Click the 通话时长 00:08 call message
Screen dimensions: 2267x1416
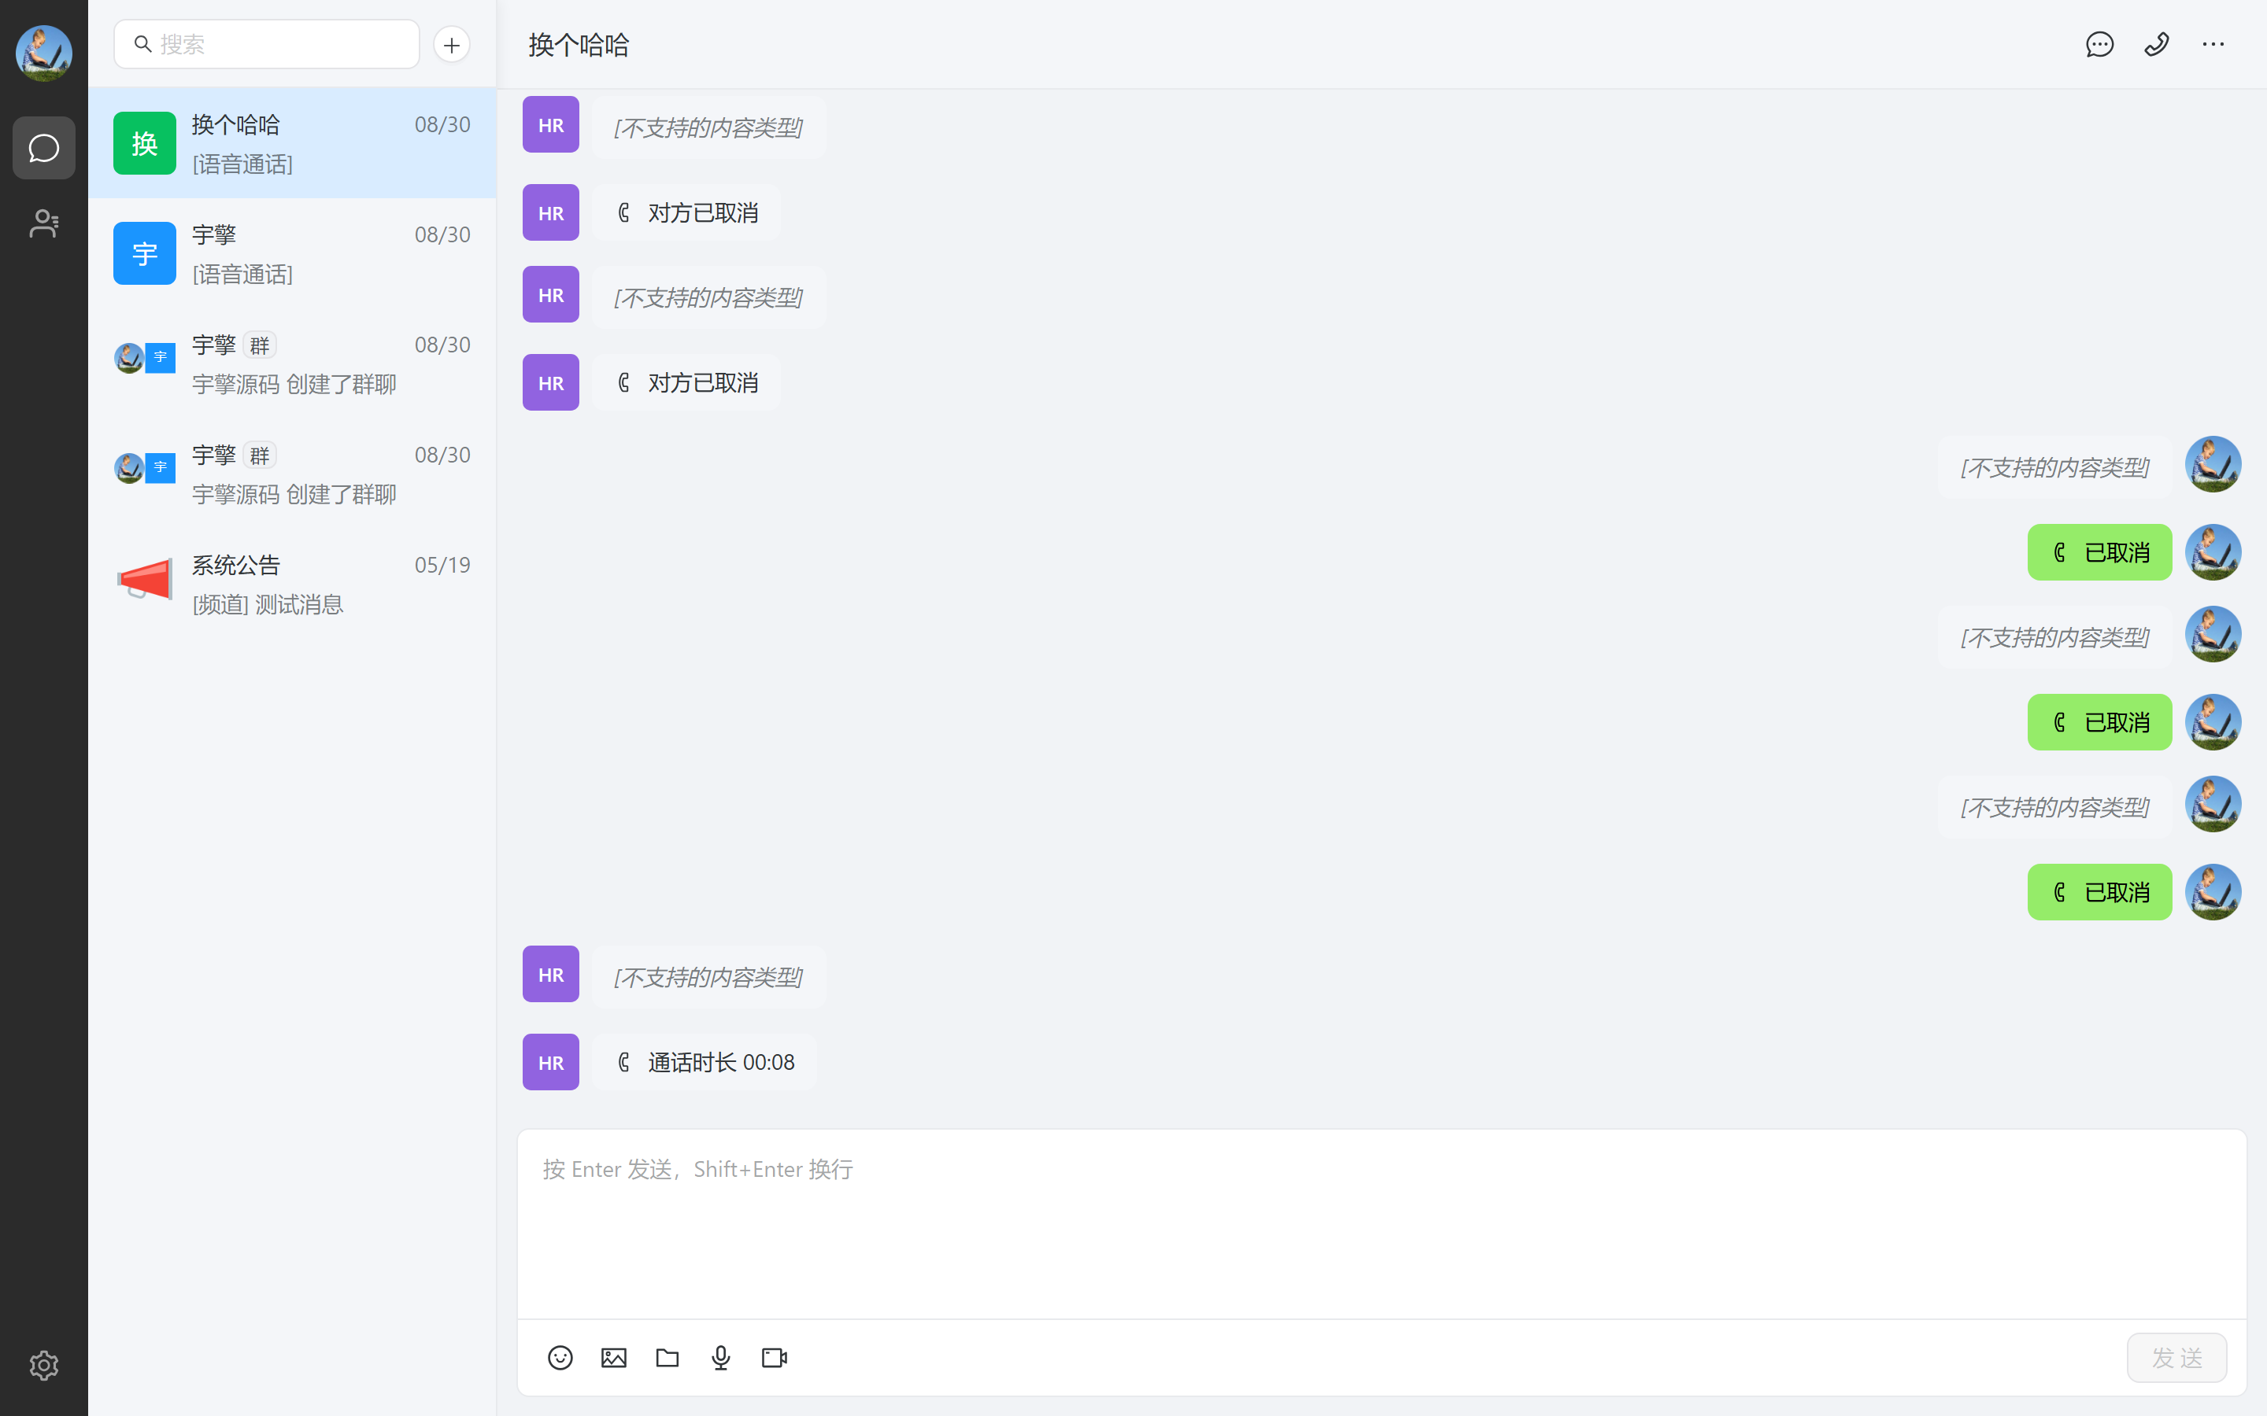coord(705,1062)
